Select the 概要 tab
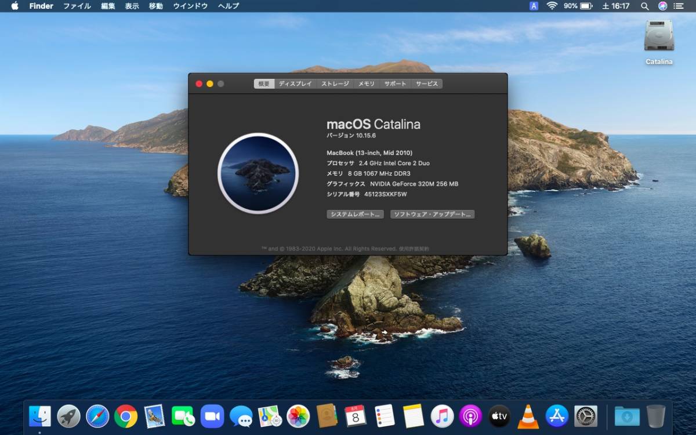 [264, 84]
